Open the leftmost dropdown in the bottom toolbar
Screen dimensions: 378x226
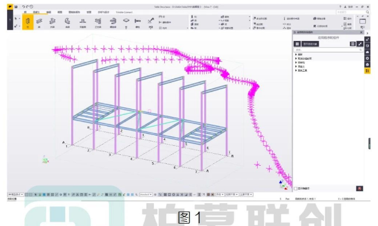[x=16, y=195]
